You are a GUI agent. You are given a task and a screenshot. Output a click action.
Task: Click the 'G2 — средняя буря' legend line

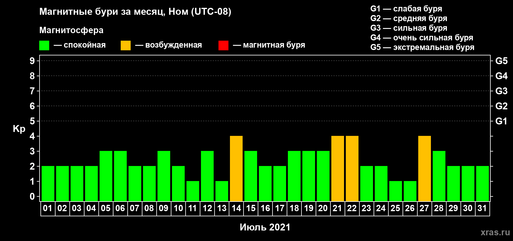coord(409,18)
